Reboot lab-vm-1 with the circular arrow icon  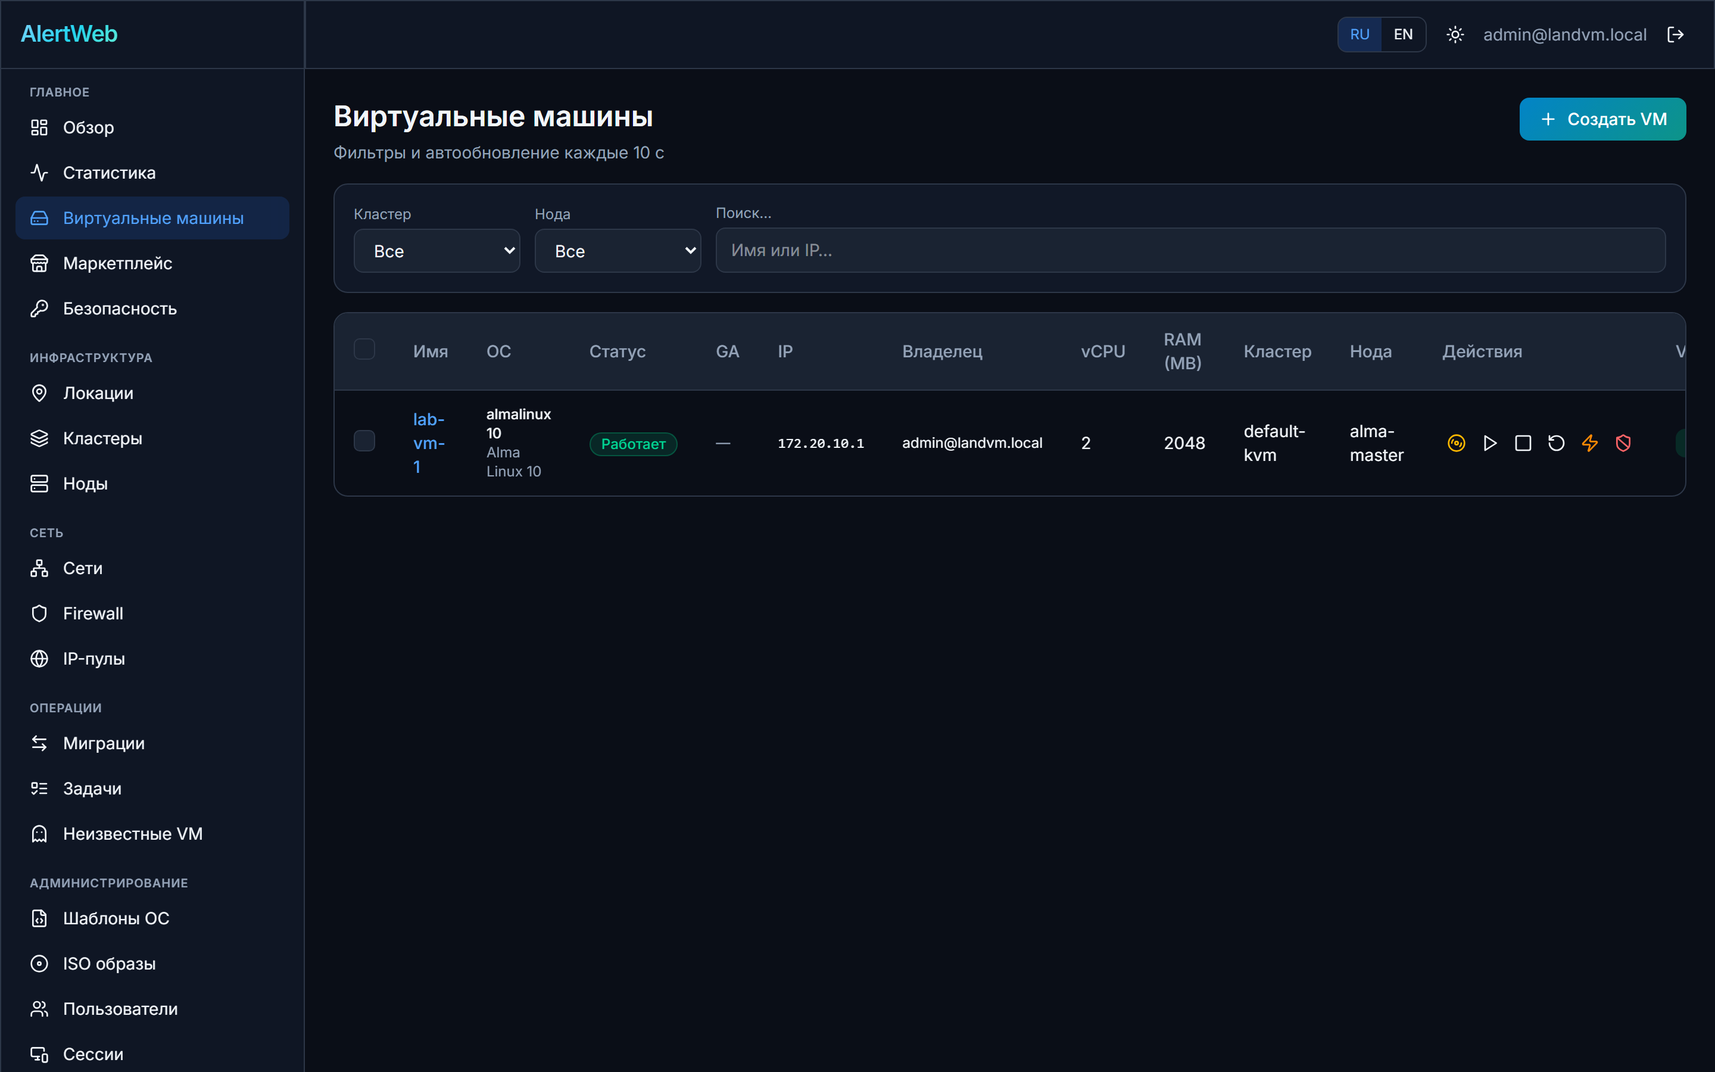(x=1556, y=443)
